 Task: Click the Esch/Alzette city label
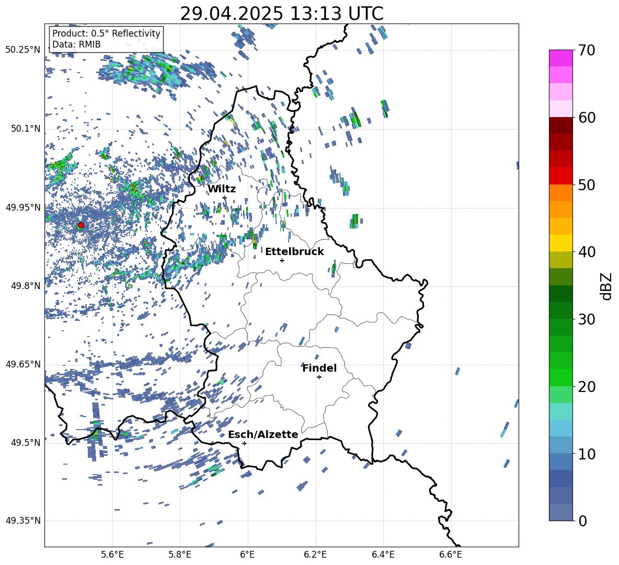(x=263, y=434)
